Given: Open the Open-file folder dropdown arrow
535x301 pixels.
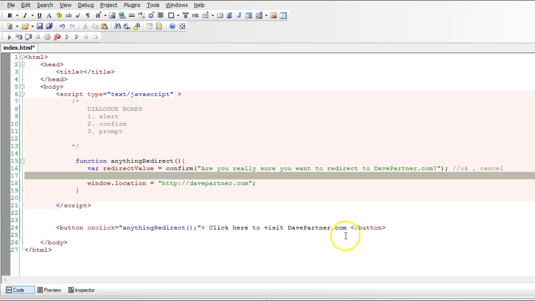Looking at the screenshot, I should 32,26.
